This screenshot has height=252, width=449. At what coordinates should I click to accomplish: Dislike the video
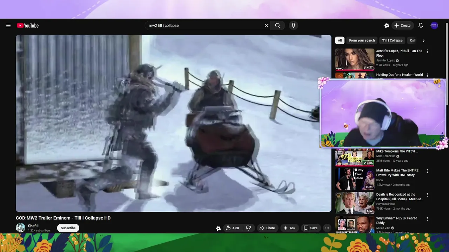pos(248,228)
